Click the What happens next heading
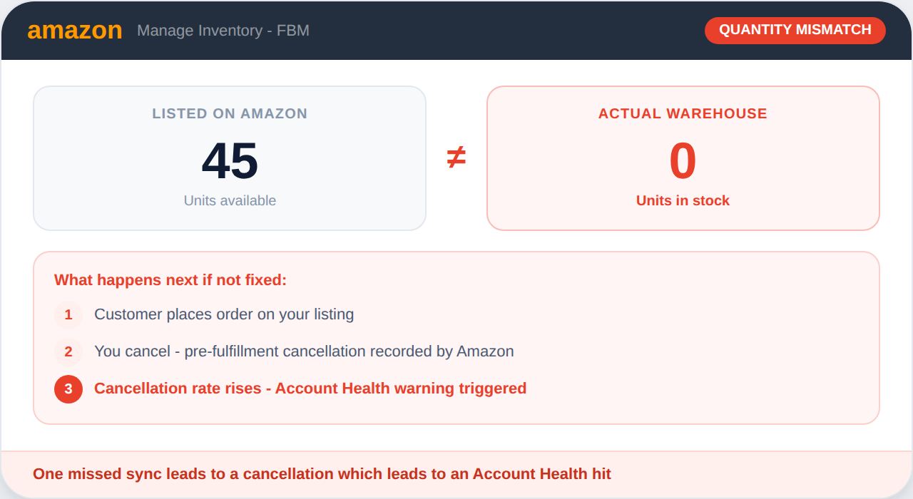The image size is (913, 499). 170,280
